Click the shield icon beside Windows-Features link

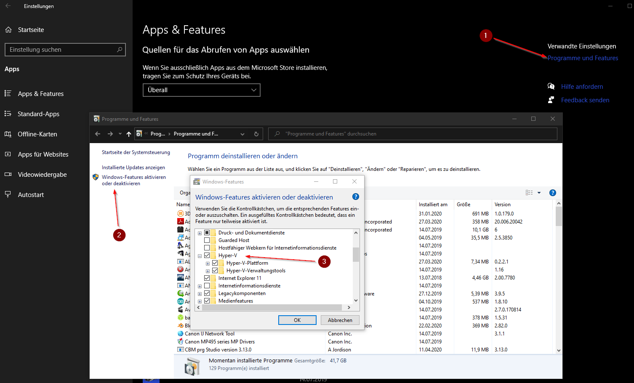(96, 177)
